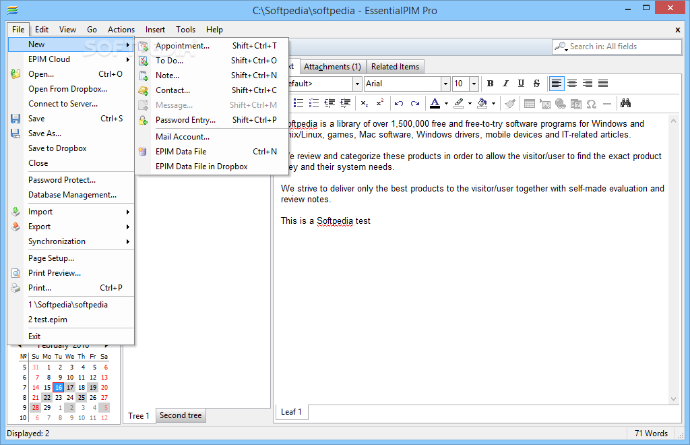Image resolution: width=690 pixels, height=445 pixels.
Task: Click the format painter brush icon
Action: (x=510, y=103)
